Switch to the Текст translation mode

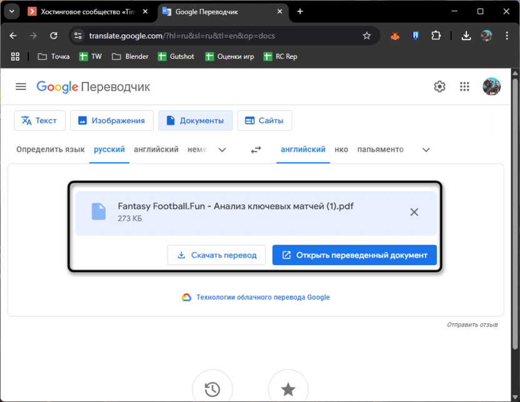coord(39,121)
